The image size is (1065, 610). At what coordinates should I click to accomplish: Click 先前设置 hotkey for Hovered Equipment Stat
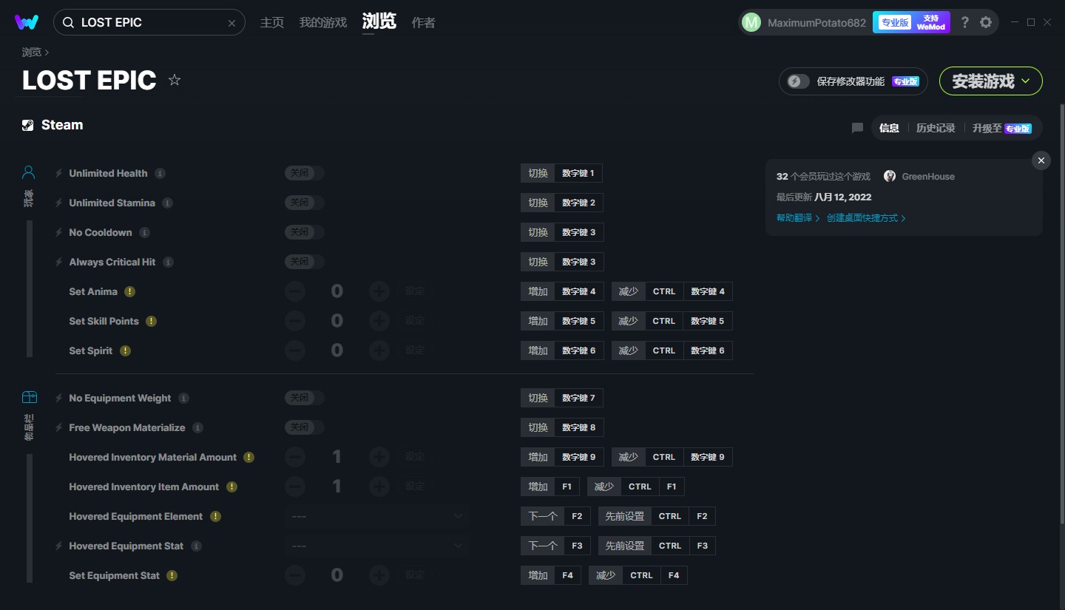tap(625, 546)
